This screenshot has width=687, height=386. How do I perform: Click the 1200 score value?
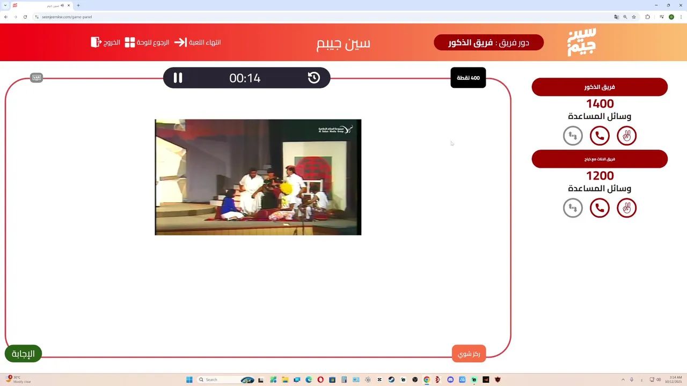600,176
